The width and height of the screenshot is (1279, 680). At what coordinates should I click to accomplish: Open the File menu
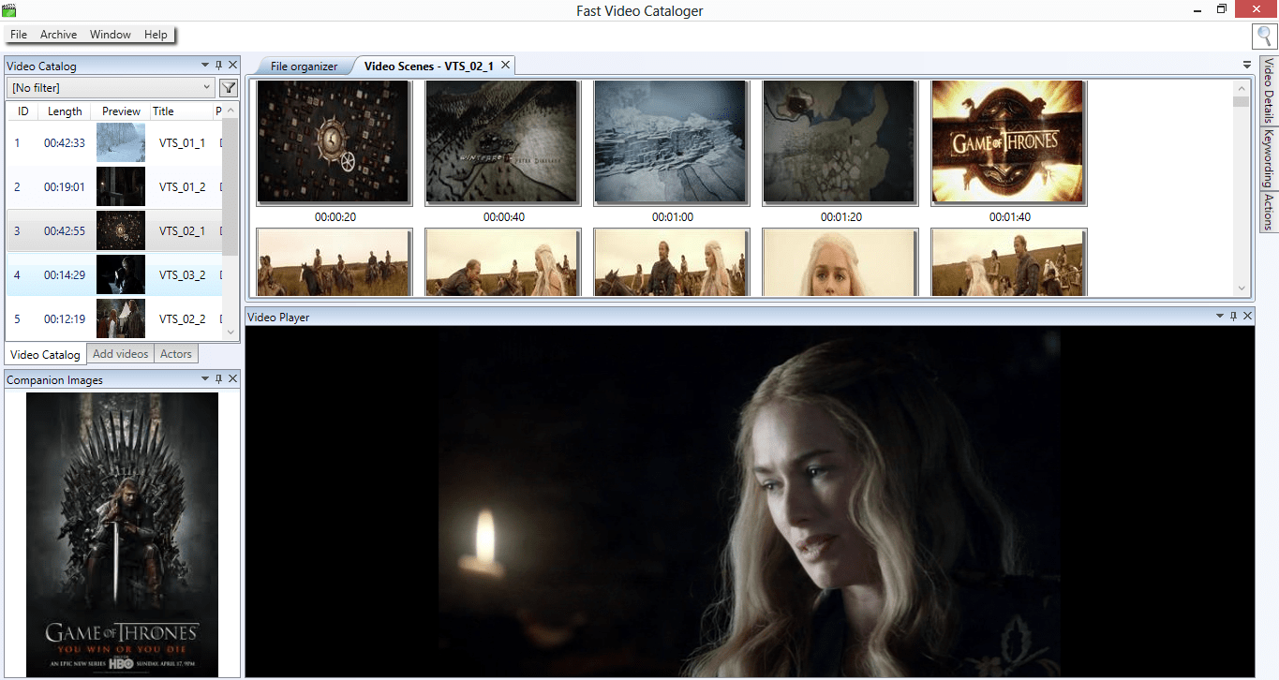tap(19, 35)
